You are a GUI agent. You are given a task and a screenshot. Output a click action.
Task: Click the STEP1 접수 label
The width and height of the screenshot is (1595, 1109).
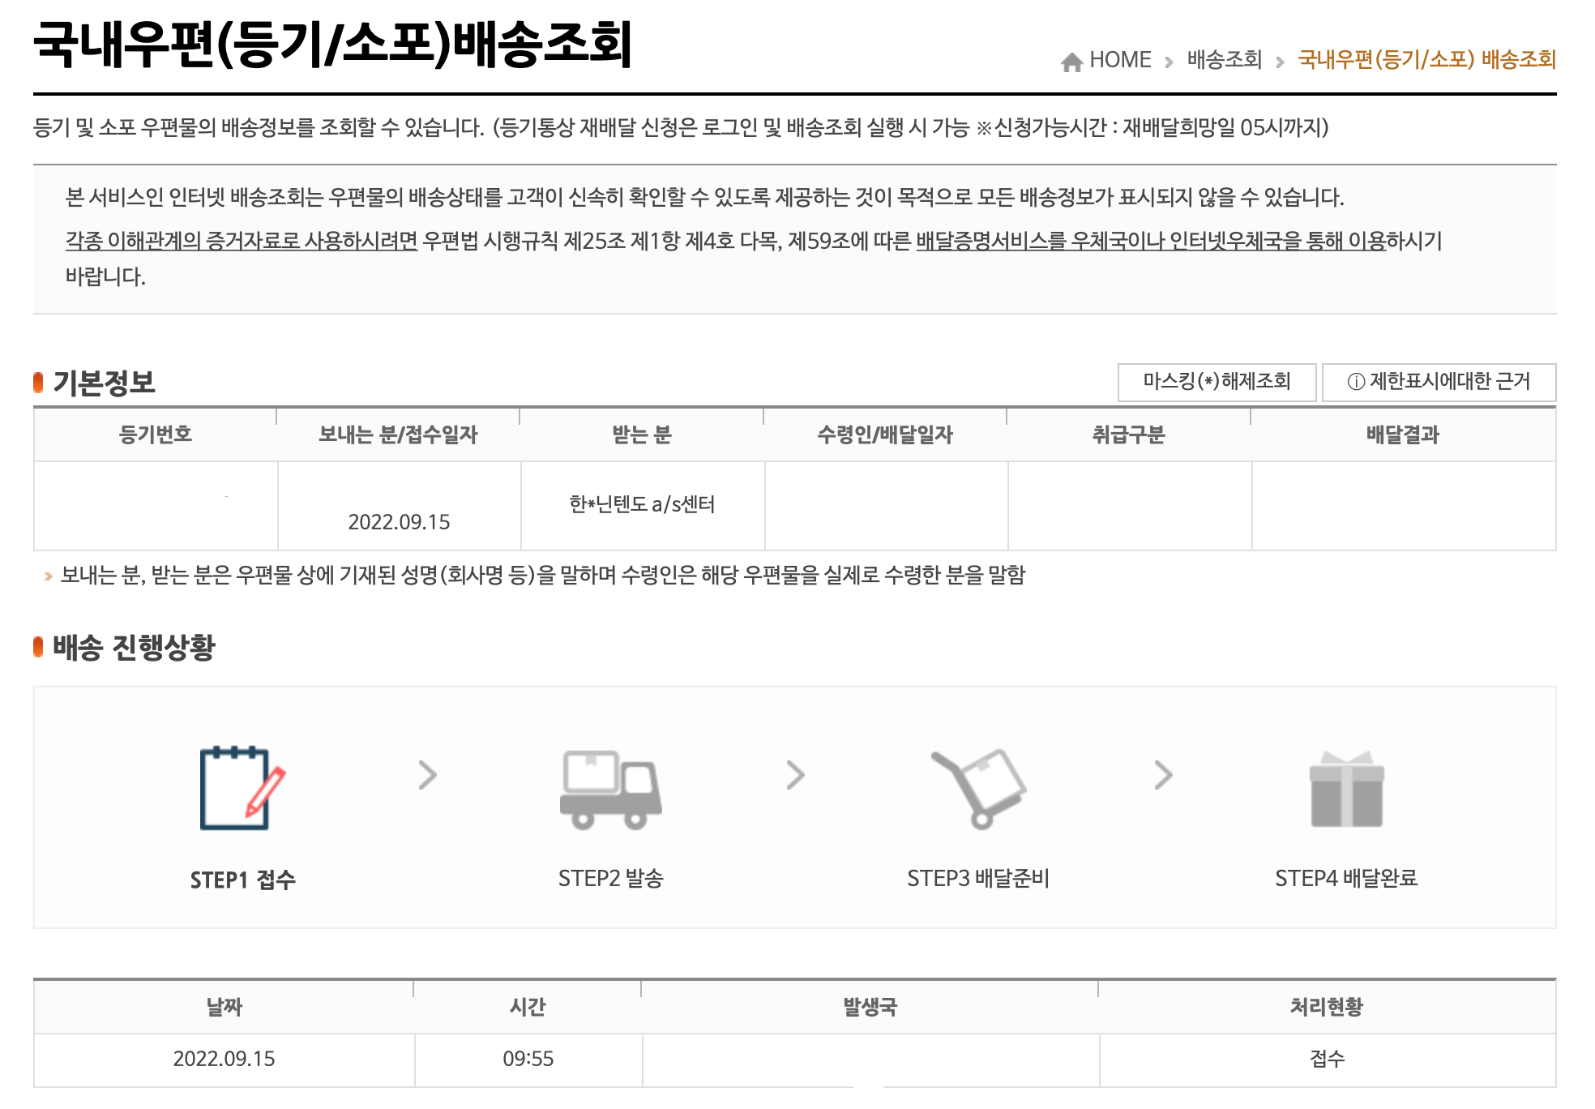coord(242,880)
